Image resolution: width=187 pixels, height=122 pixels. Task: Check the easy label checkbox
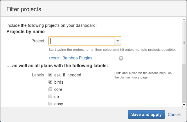click(50, 104)
